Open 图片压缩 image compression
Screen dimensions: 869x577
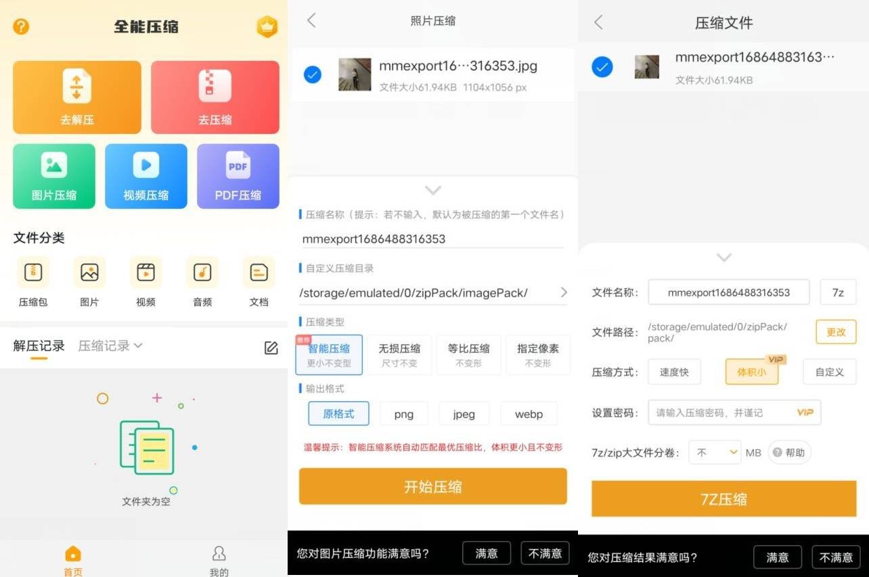[x=54, y=176]
